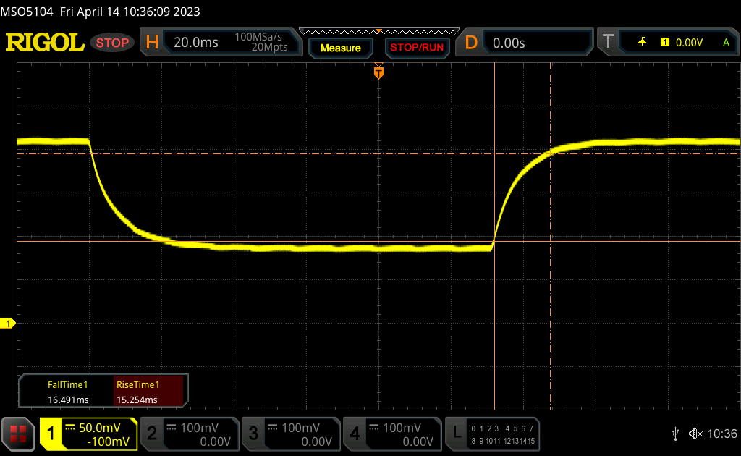Open the 0.00s horizontal delay setting

click(509, 43)
